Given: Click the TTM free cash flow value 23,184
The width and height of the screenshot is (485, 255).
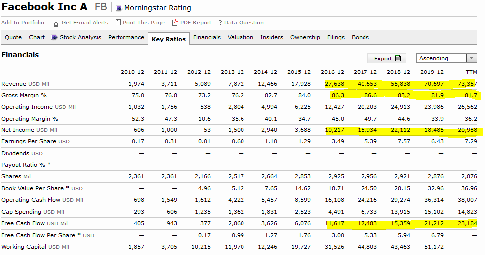Looking at the screenshot, I should coord(467,223).
